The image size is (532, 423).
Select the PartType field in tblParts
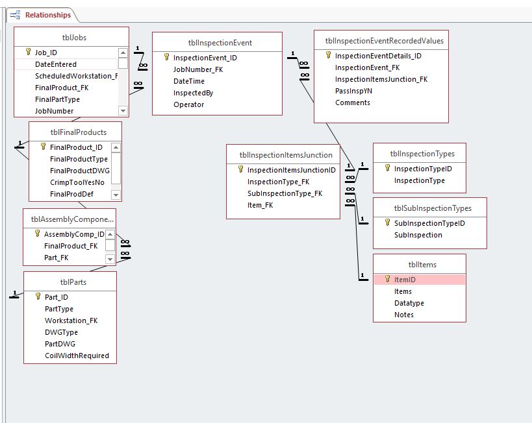pos(58,309)
